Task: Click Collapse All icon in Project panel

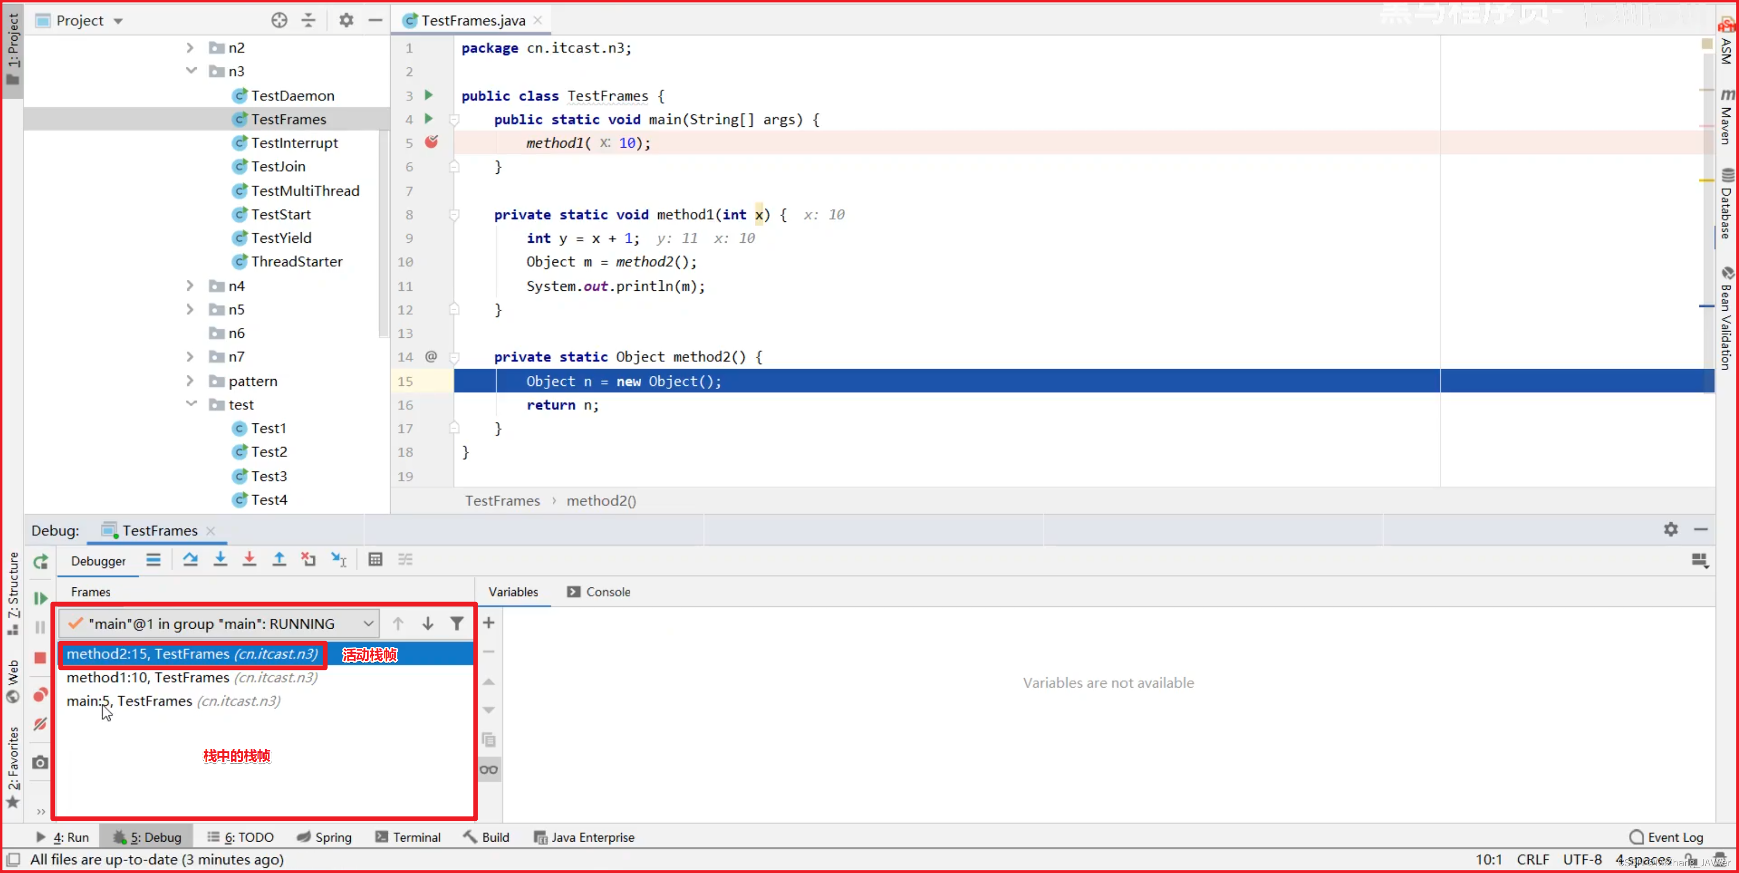Action: click(309, 20)
